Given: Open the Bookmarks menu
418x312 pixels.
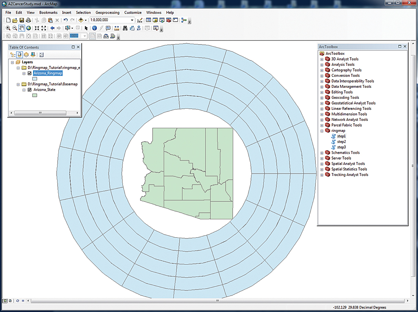Looking at the screenshot, I should tap(48, 13).
